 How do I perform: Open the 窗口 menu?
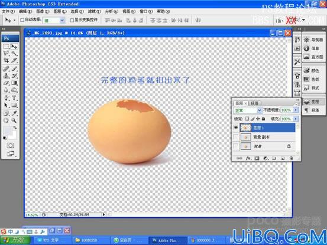click(x=146, y=11)
